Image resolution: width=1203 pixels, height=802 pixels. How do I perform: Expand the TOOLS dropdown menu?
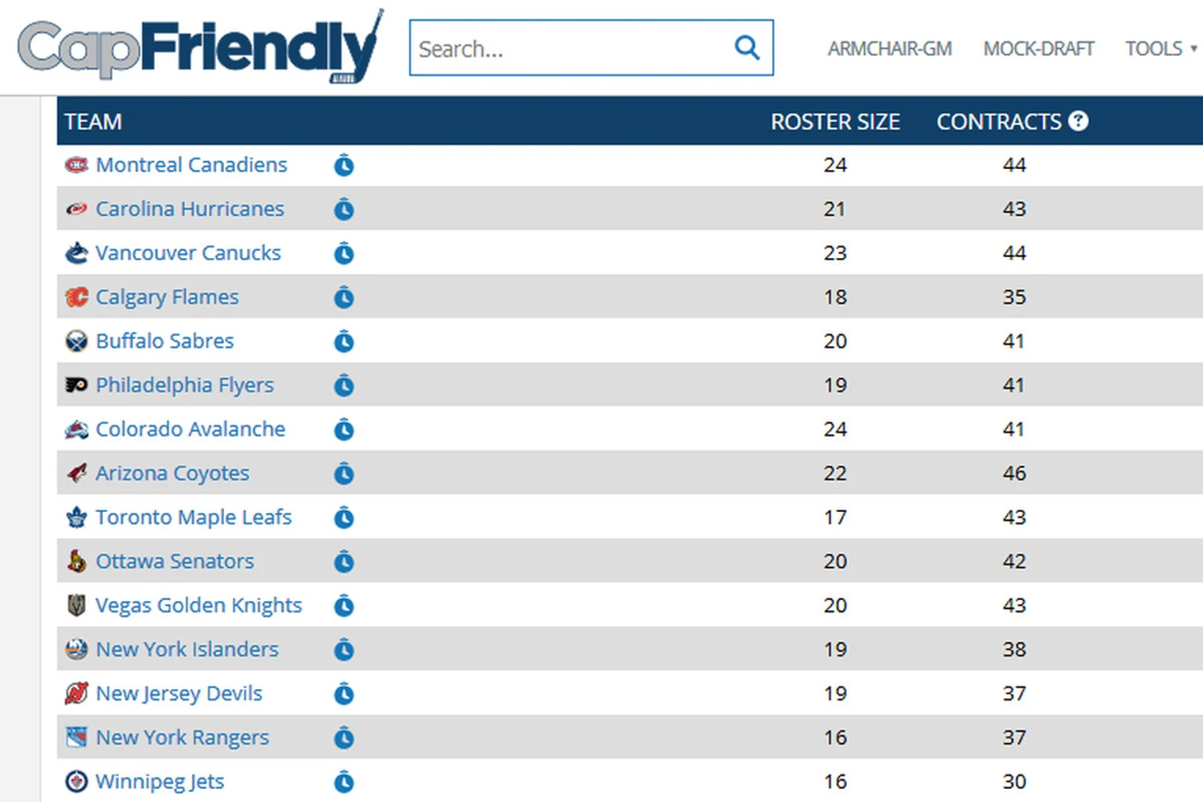pos(1161,49)
